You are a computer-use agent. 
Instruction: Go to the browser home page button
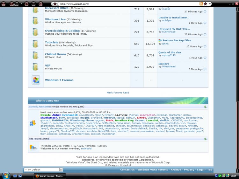click(40, 4)
